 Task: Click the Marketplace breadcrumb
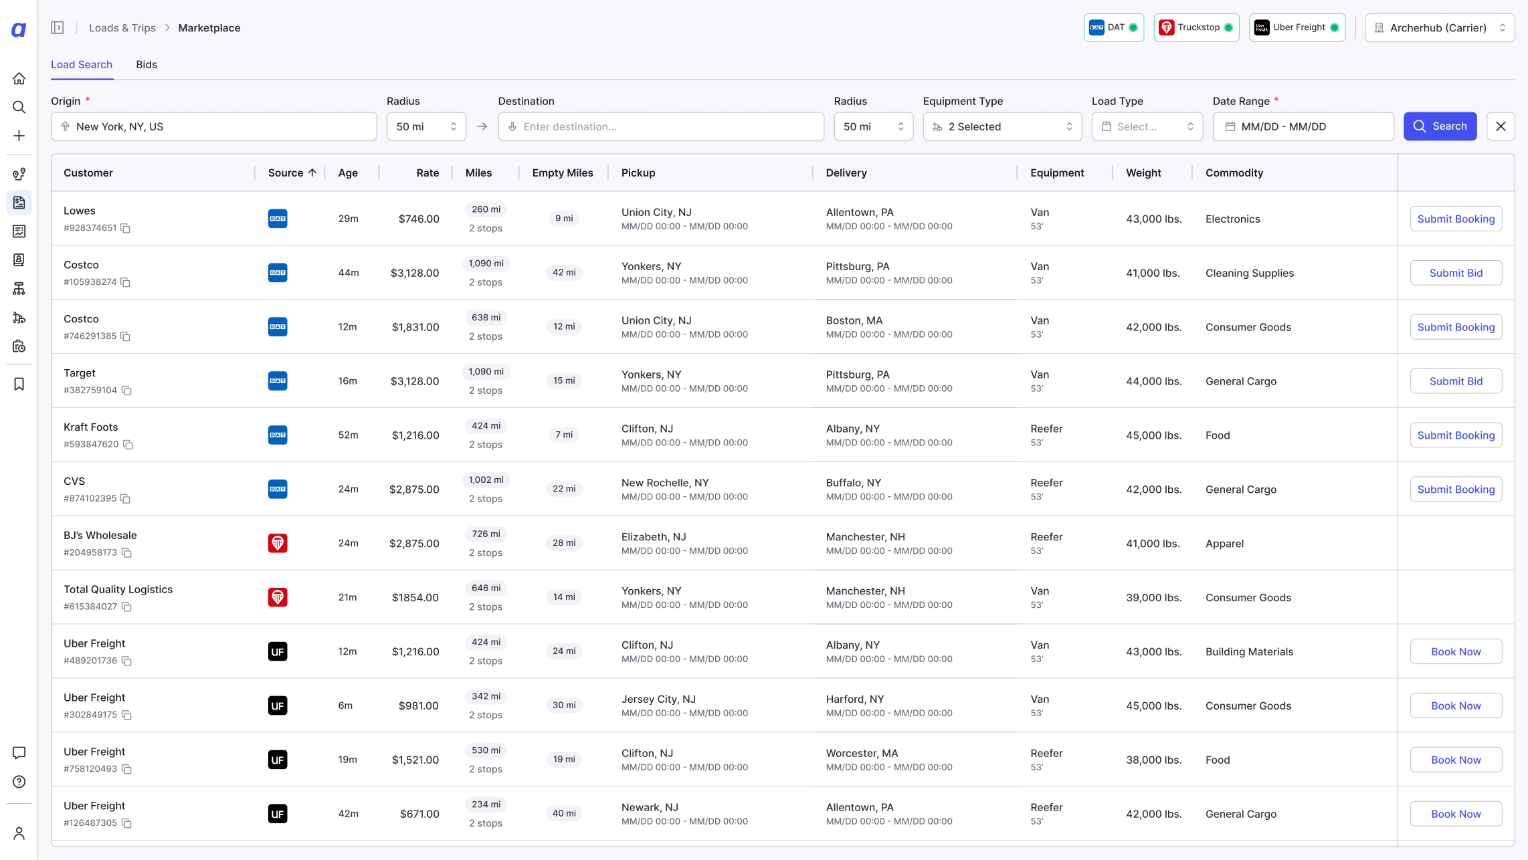click(209, 27)
